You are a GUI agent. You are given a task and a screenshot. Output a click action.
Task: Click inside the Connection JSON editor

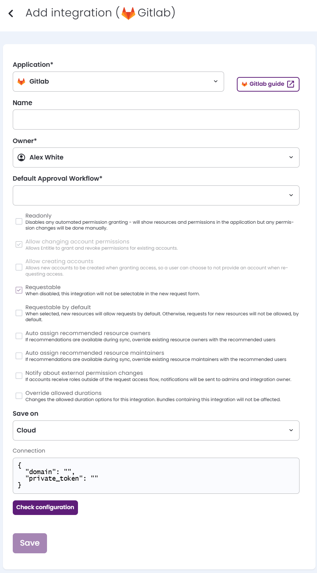tap(156, 475)
